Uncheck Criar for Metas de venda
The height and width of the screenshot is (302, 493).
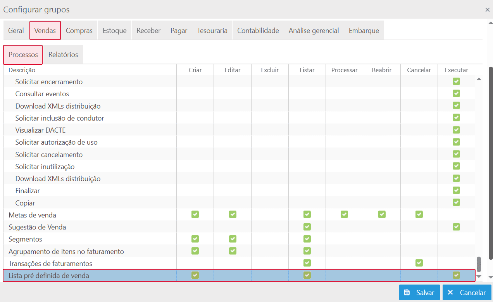pos(195,214)
